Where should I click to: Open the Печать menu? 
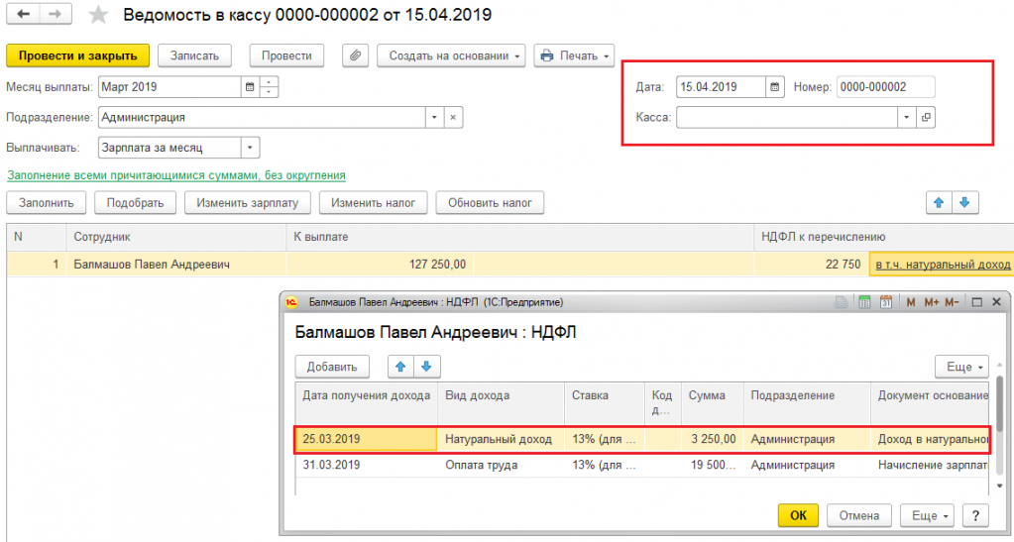tap(574, 56)
